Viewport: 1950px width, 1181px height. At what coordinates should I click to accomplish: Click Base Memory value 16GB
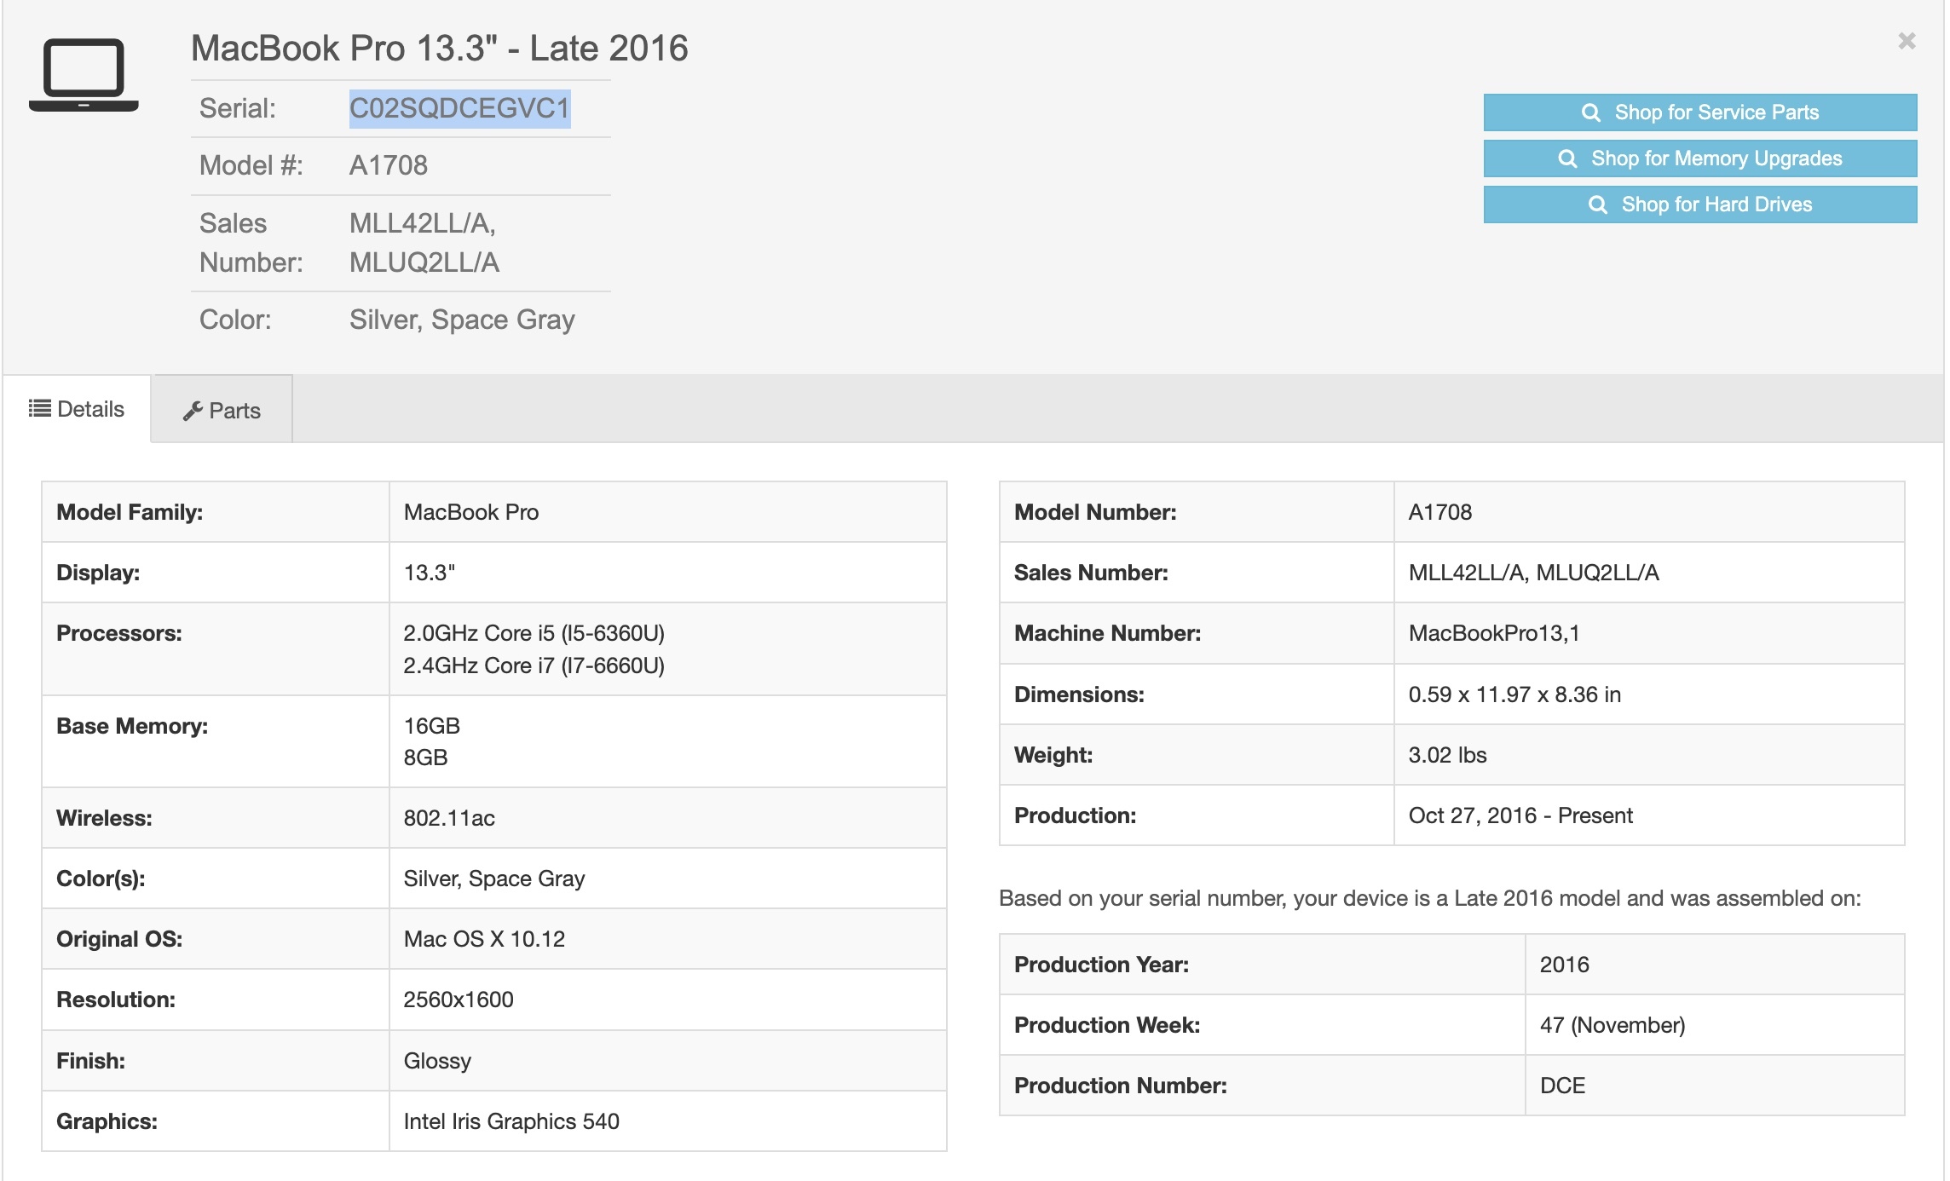point(432,726)
